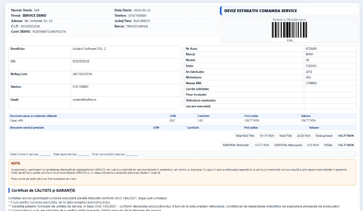This screenshot has height=211, width=363.
Task: Click the '3 luni pentru lucrarea executata' line
Action: click(x=59, y=202)
